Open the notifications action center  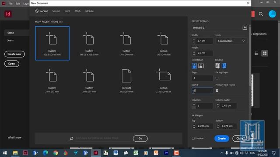(x=273, y=153)
